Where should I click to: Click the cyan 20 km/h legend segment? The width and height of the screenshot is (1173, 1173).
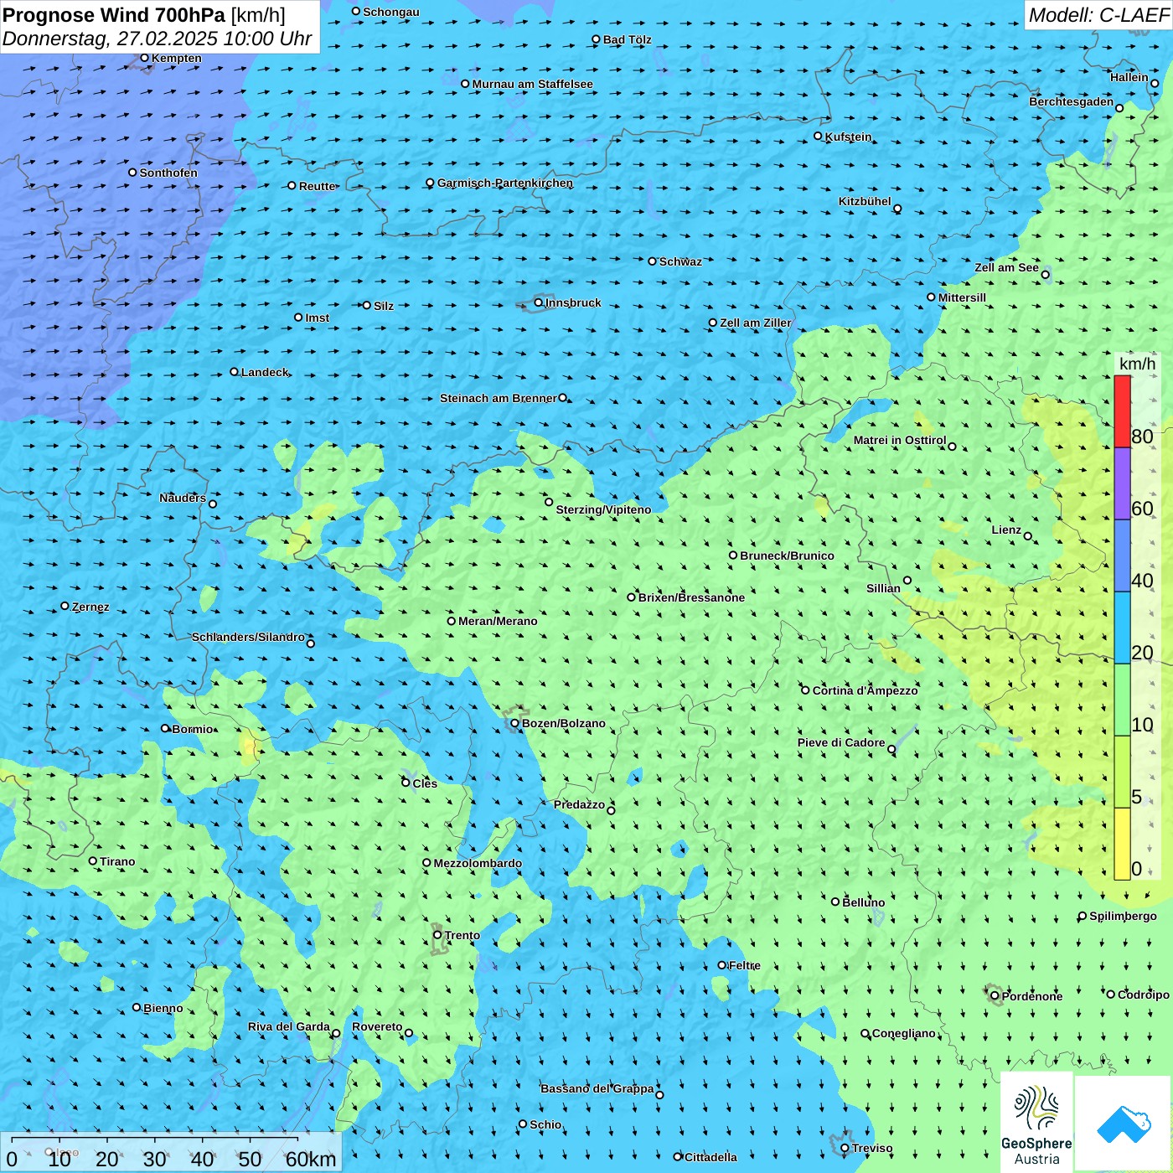1122,628
